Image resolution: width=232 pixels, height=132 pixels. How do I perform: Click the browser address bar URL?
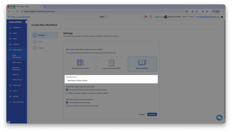[39, 11]
